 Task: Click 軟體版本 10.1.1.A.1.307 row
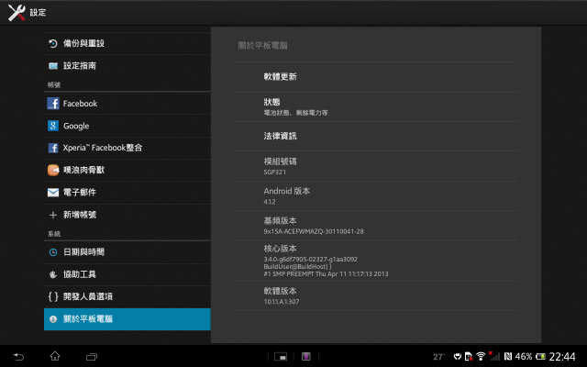coord(376,295)
